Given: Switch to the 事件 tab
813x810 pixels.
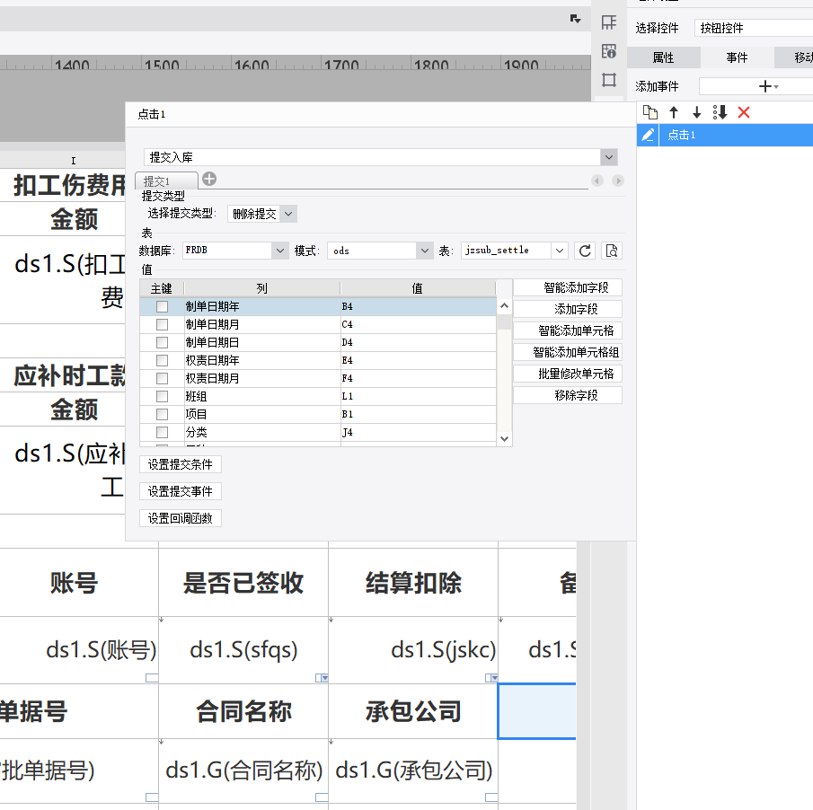Looking at the screenshot, I should coord(737,57).
